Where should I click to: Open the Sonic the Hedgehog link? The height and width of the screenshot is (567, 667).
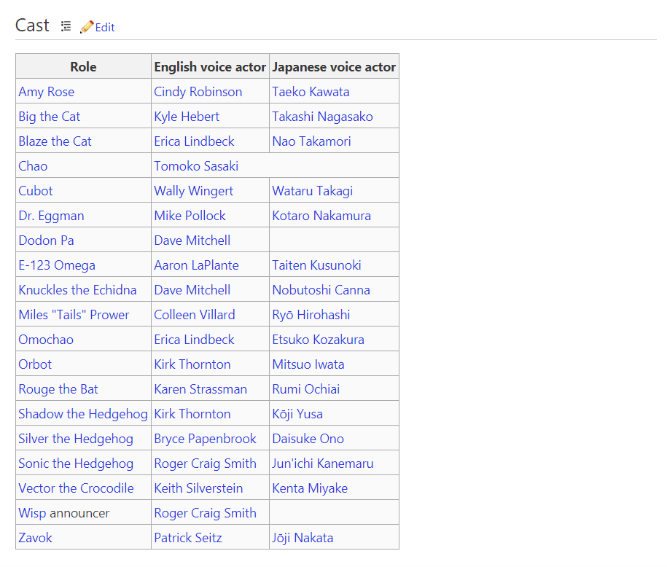76,464
